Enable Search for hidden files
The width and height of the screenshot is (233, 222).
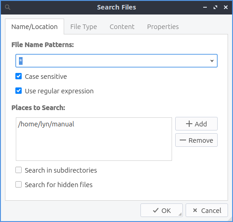[x=19, y=184]
